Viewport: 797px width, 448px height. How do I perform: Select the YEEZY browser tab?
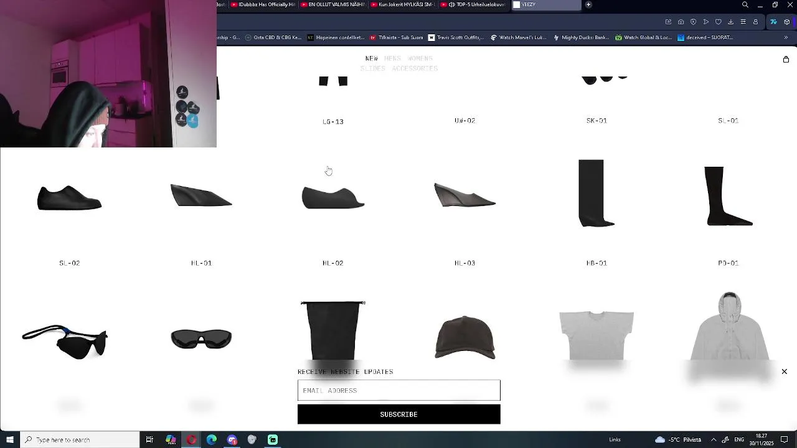[x=545, y=4]
